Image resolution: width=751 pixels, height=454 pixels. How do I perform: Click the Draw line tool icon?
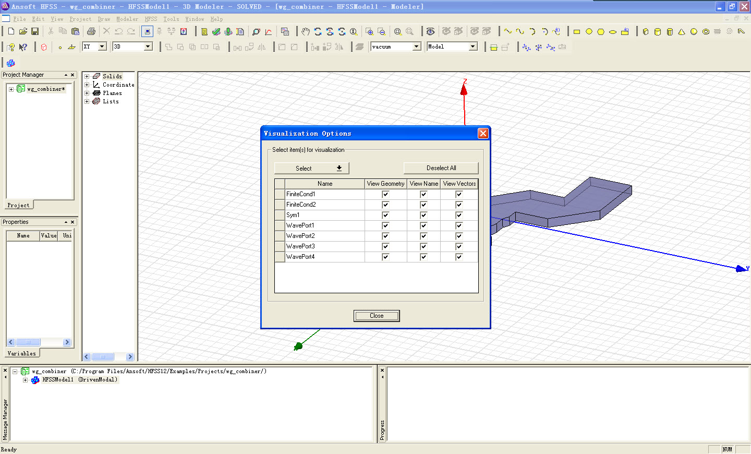coord(507,31)
